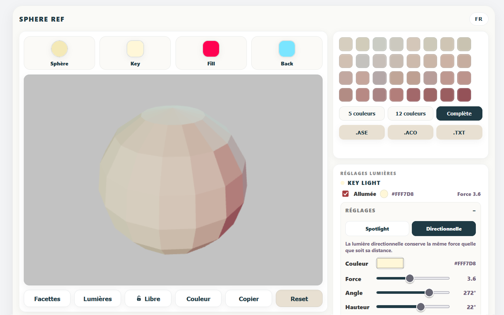Pick the last swatch in the second palette row
This screenshot has height=315, width=504.
point(464,61)
